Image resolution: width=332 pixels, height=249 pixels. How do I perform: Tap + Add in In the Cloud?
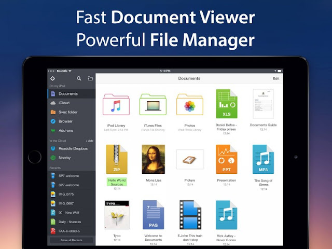pos(90,141)
